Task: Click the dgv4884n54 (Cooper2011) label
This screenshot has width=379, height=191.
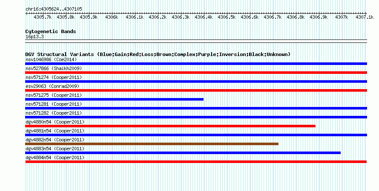Action: [55, 157]
